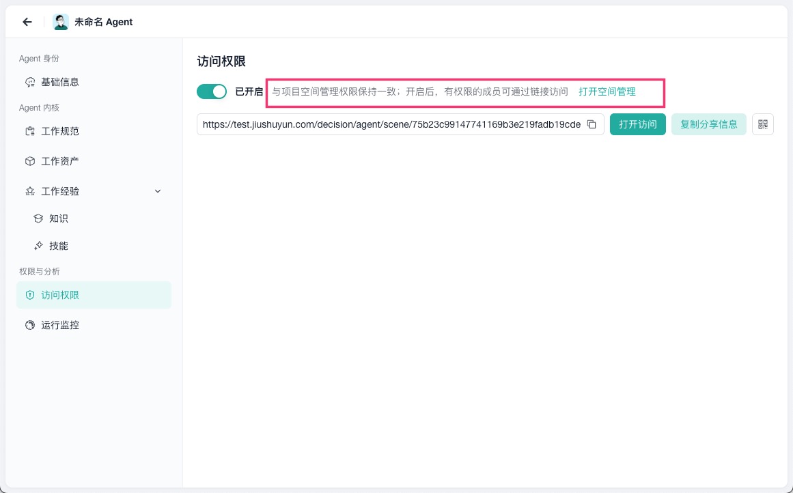Open the 运行监控 page
Image resolution: width=793 pixels, height=493 pixels.
click(94, 325)
